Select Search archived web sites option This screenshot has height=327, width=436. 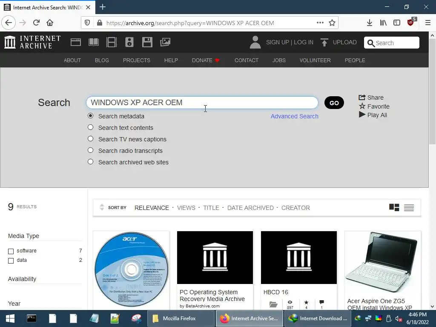(x=90, y=161)
